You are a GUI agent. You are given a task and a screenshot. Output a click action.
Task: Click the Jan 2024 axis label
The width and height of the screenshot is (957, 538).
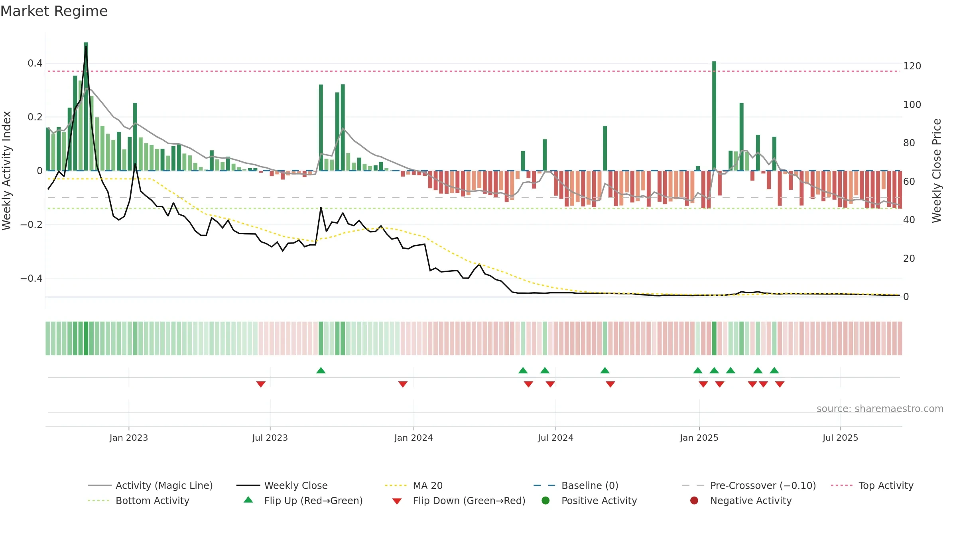(414, 438)
